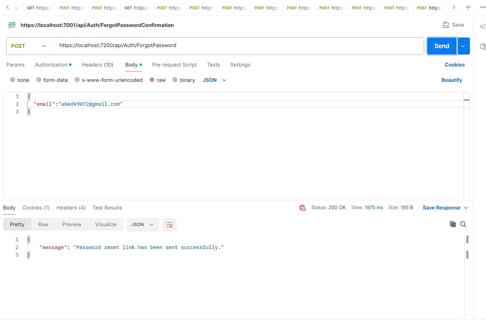486x321 pixels.
Task: Click the Status: 200 OK text
Action: [x=328, y=207]
